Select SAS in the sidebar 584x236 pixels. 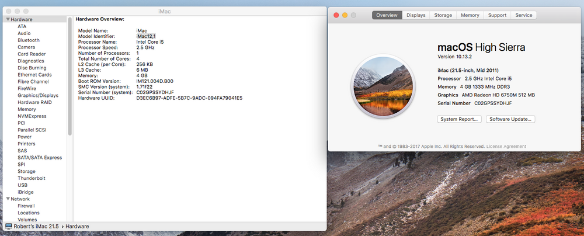click(22, 151)
